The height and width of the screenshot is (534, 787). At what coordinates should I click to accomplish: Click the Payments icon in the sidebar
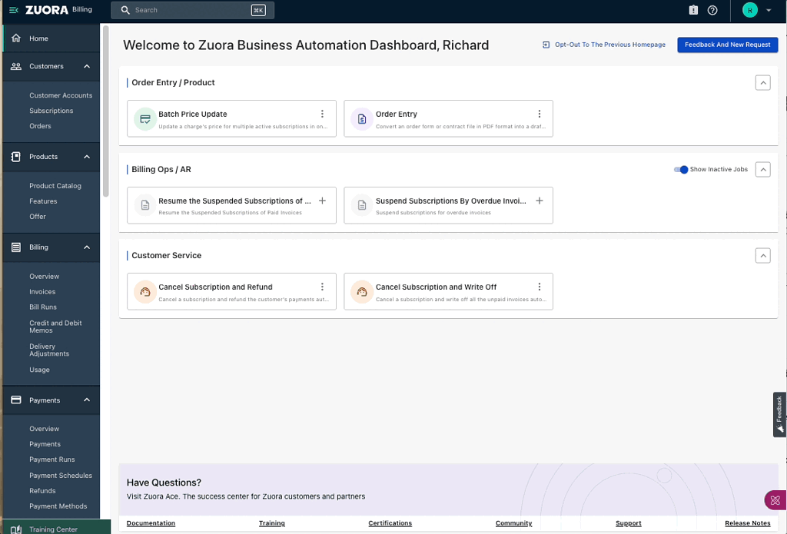(x=15, y=400)
